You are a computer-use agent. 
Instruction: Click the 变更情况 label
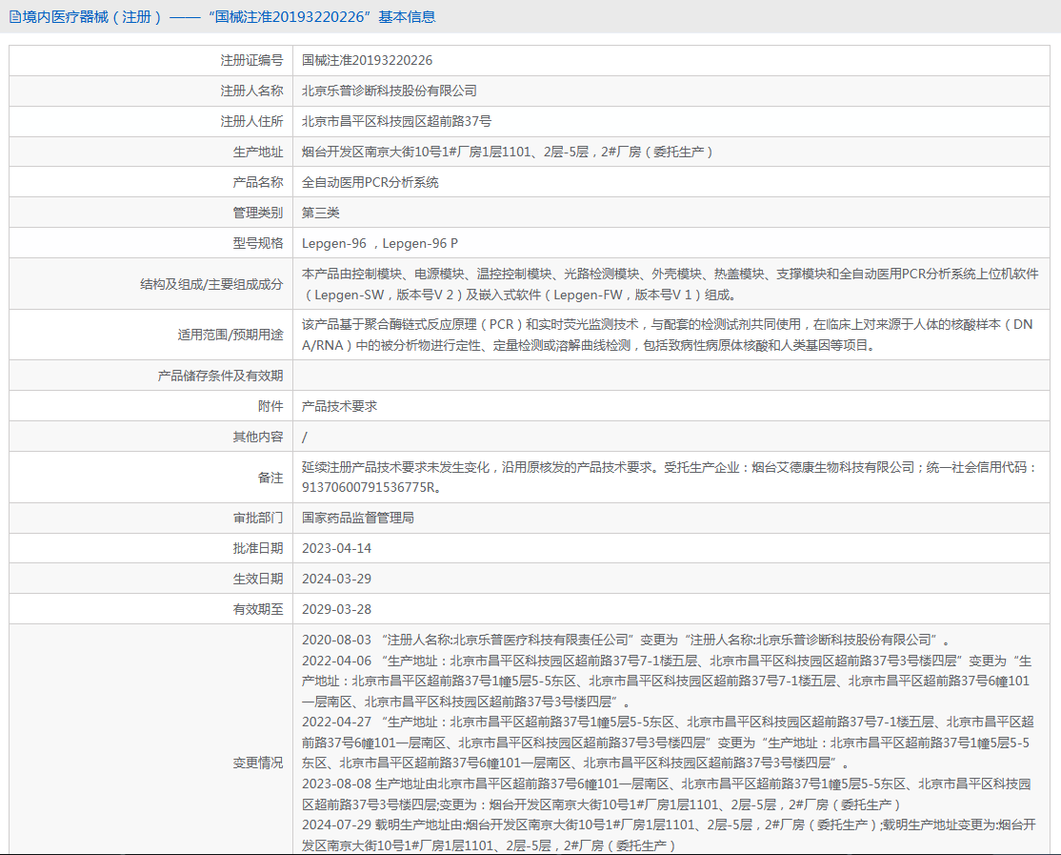pos(258,763)
